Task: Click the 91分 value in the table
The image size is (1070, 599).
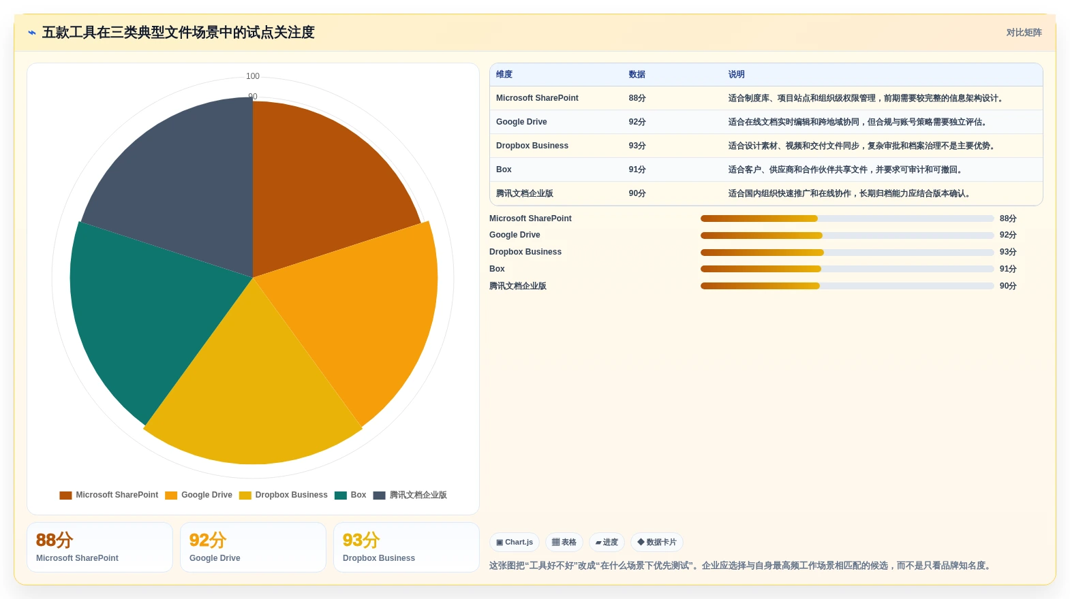Action: [637, 169]
